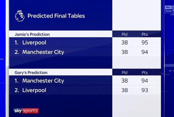The height and width of the screenshot is (117, 174).
Task: Click Liverpool's 38 played value in Gary's table
Action: coord(124,90)
